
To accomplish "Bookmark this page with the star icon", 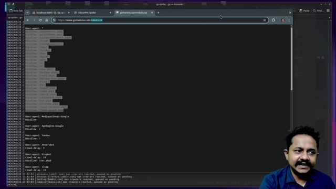I will [265, 20].
